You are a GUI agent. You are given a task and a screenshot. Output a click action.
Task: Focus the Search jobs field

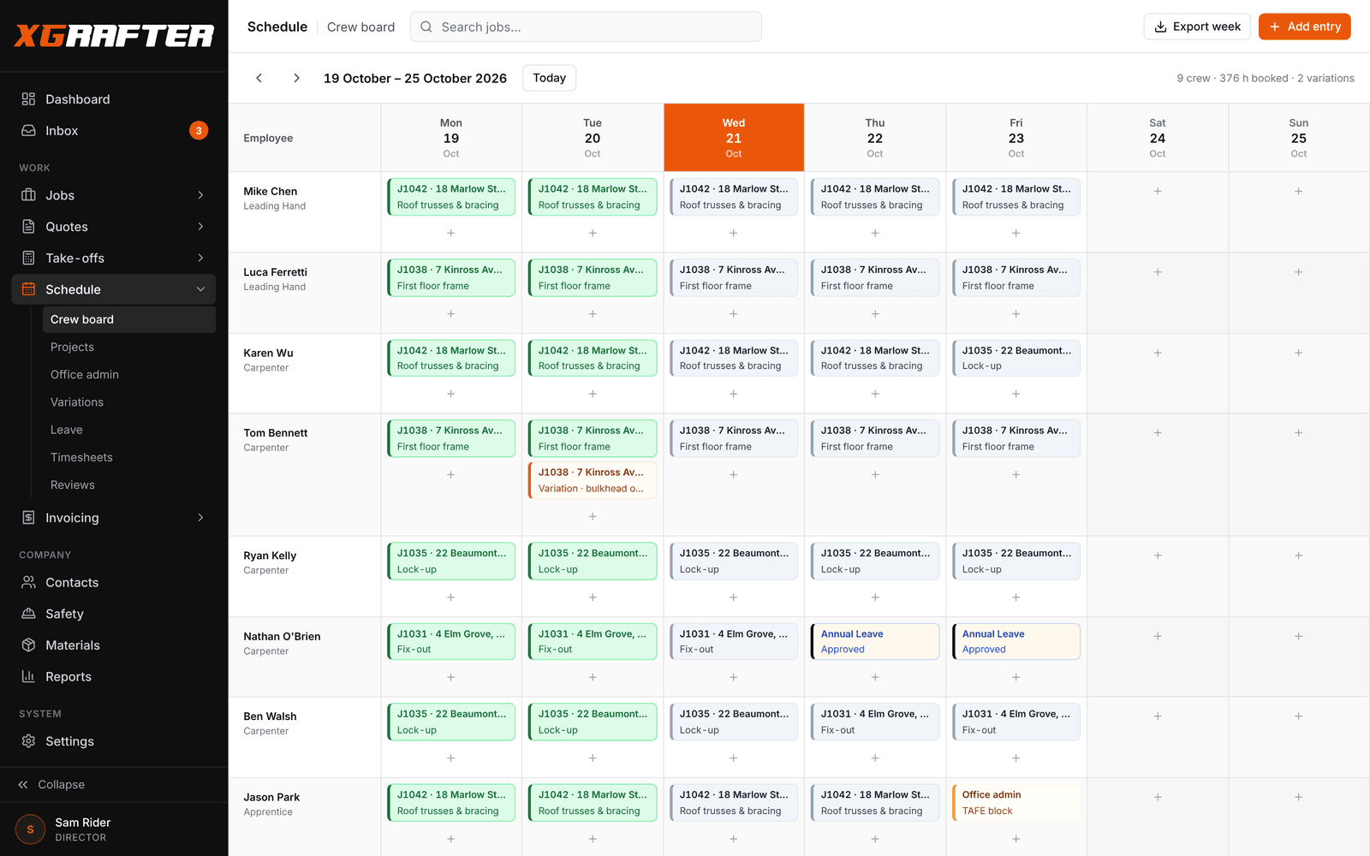(586, 27)
